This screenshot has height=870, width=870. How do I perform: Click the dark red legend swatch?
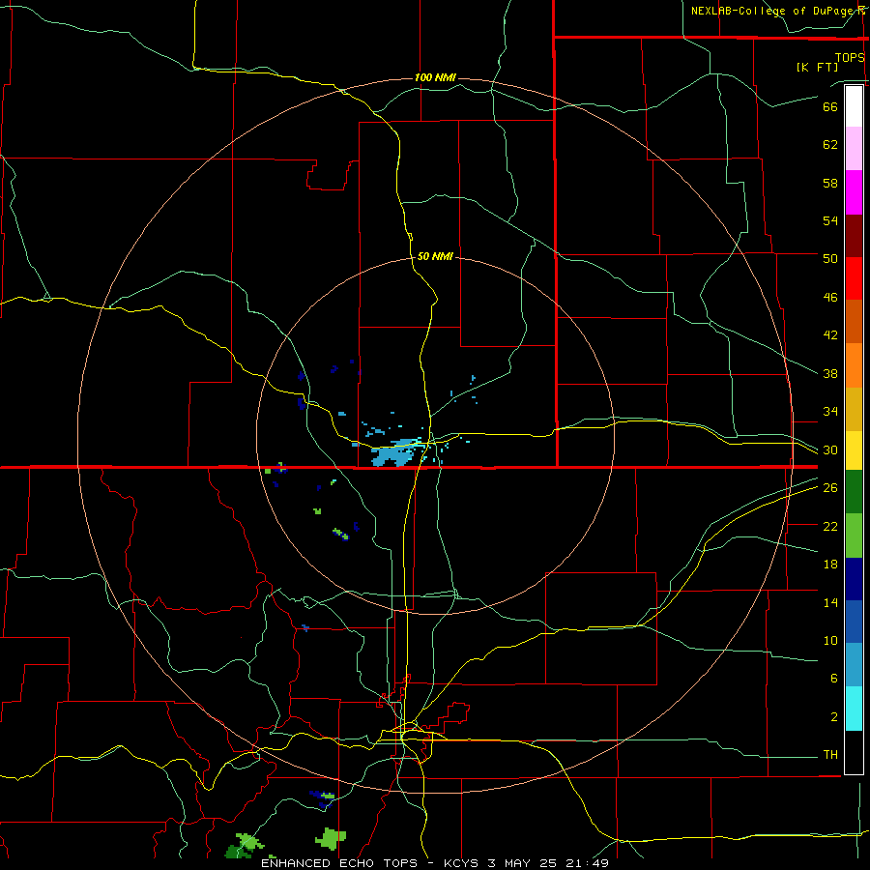coord(854,236)
